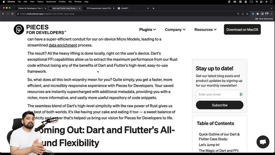Toggle Chrome side panel icon
275x155 pixels.
point(262,14)
